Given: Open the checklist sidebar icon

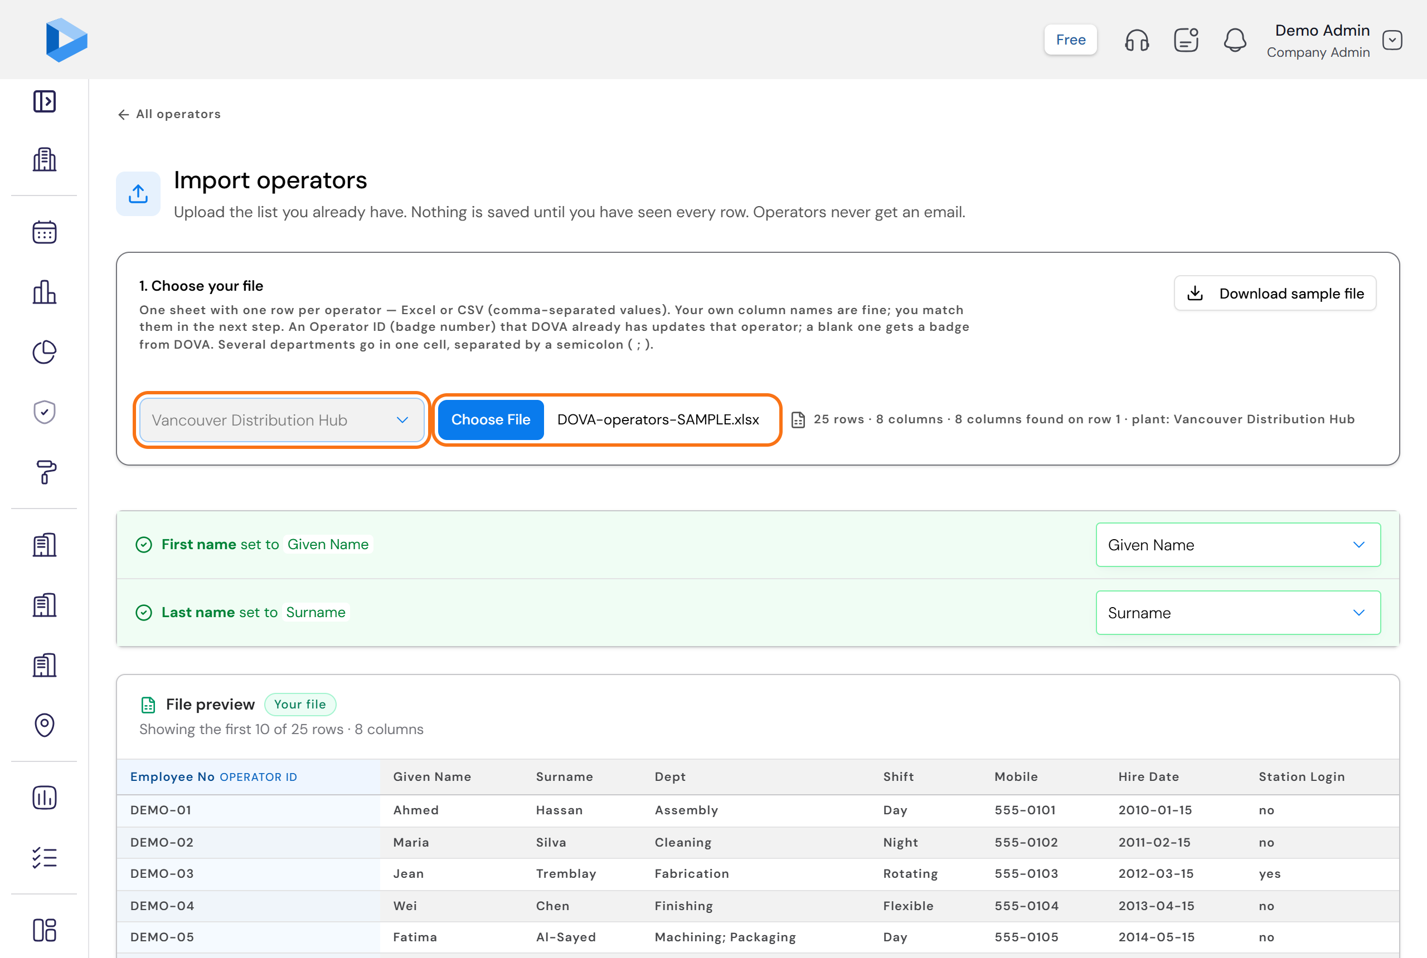Looking at the screenshot, I should (45, 858).
